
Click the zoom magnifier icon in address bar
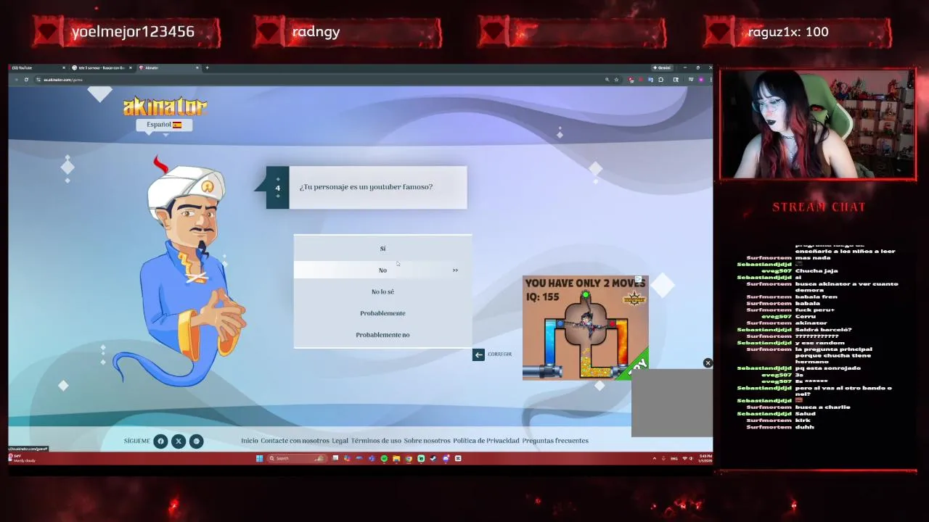pyautogui.click(x=607, y=80)
